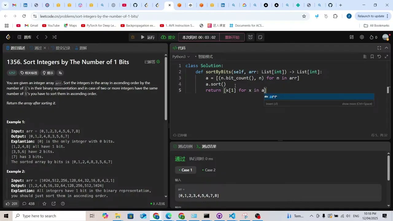Go to the next problem arrow
Screen dimensions: 393x221
(x=46, y=37)
